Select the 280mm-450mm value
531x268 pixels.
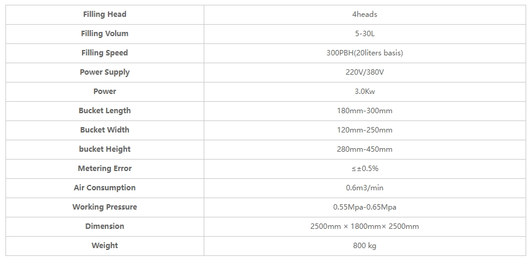[365, 149]
